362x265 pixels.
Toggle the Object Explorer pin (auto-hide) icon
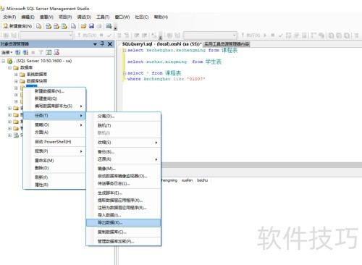point(102,43)
